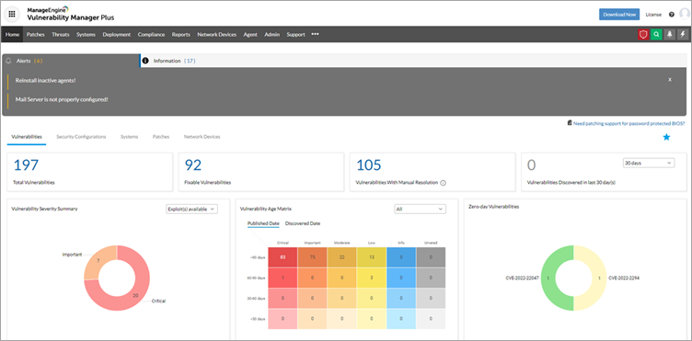Open the Threats menu
This screenshot has width=692, height=341.
click(61, 34)
